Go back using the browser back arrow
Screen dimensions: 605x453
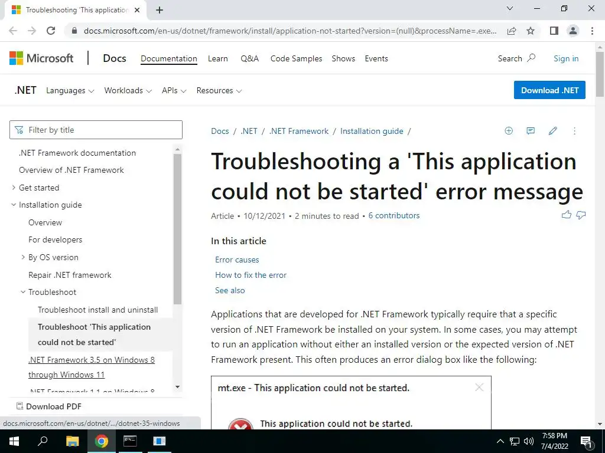[13, 31]
